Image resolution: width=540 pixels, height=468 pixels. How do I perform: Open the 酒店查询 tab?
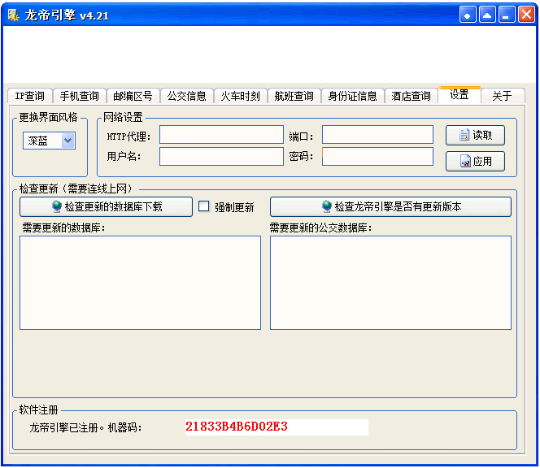pyautogui.click(x=412, y=96)
